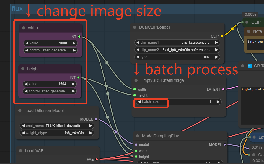Click the width node INT output port
Image resolution: width=264 pixels, height=164 pixels.
pyautogui.click(x=79, y=37)
